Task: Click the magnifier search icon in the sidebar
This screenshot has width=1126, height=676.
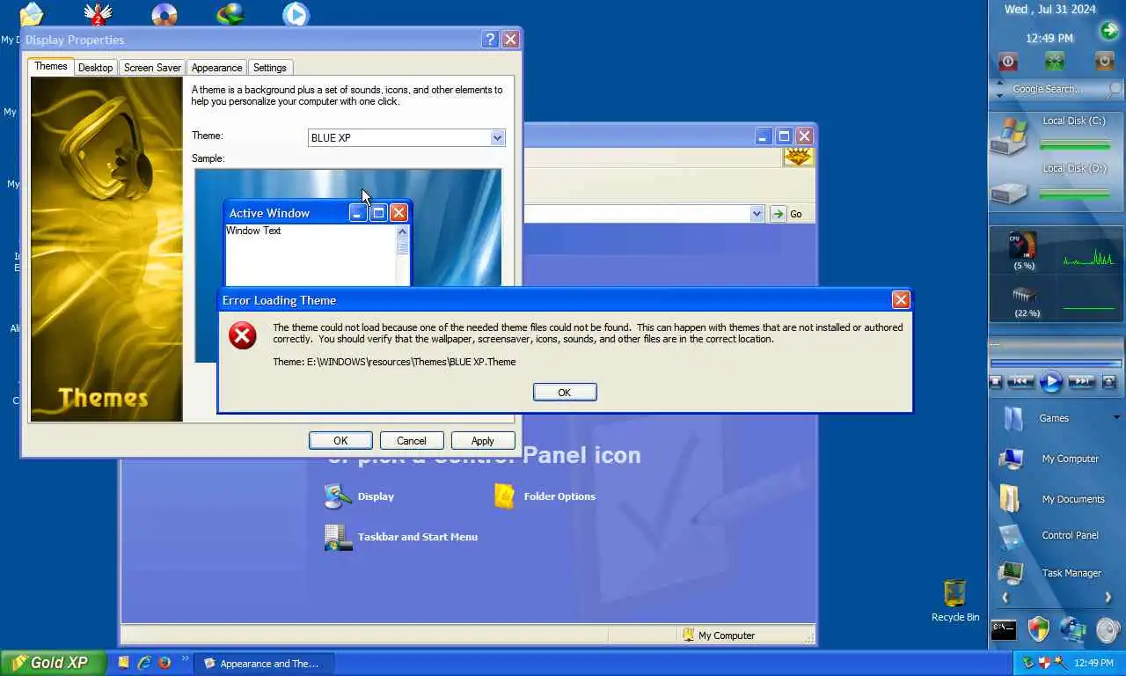Action: point(1115,90)
